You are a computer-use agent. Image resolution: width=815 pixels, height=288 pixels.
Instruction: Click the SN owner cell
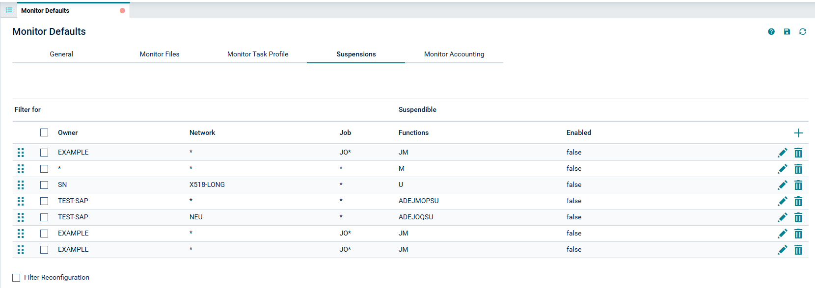coord(62,184)
